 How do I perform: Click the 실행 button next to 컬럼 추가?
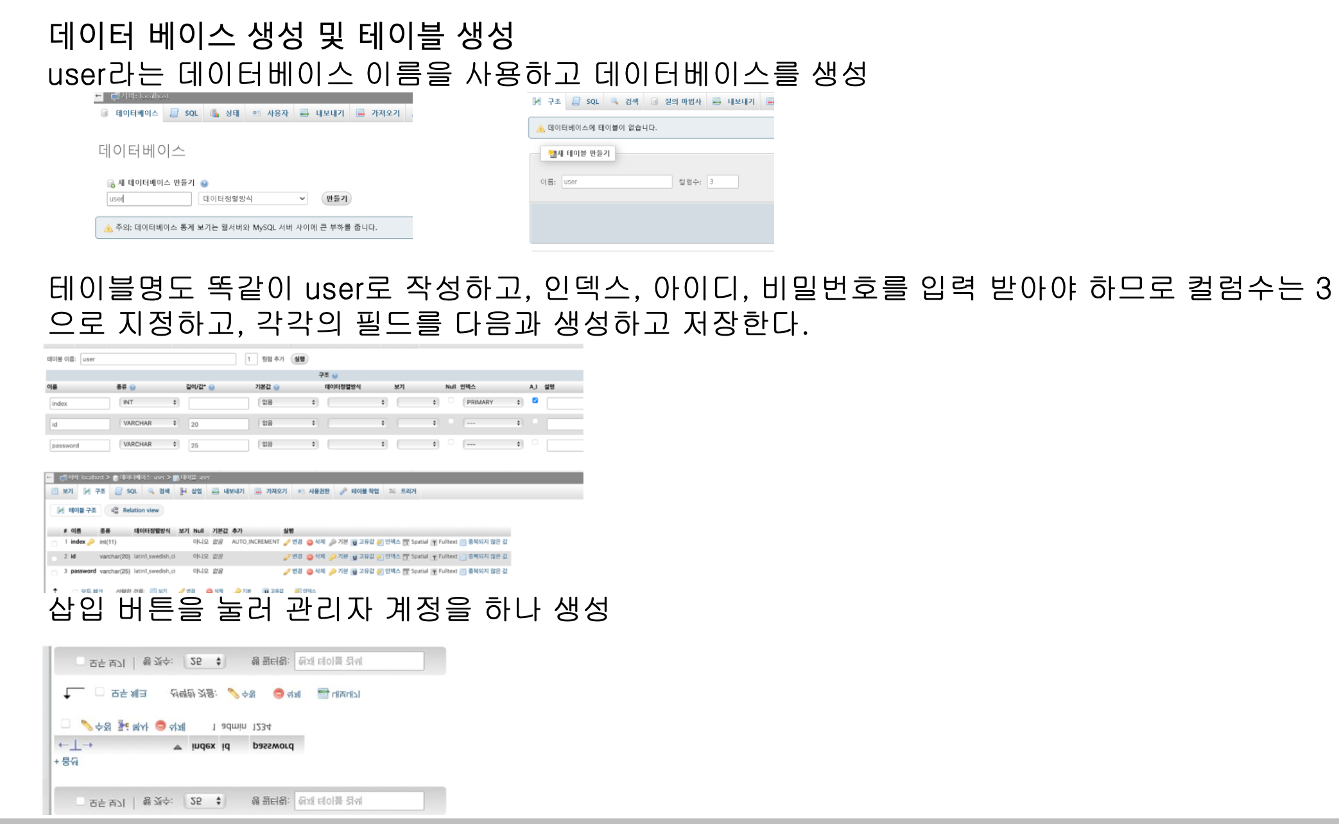300,359
